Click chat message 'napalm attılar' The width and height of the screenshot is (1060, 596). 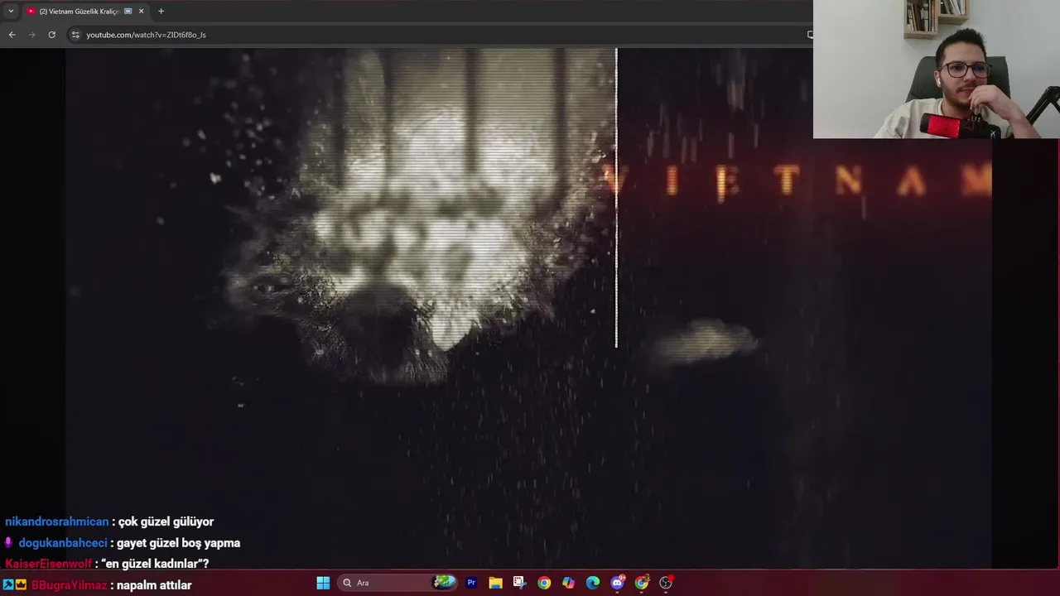click(154, 585)
